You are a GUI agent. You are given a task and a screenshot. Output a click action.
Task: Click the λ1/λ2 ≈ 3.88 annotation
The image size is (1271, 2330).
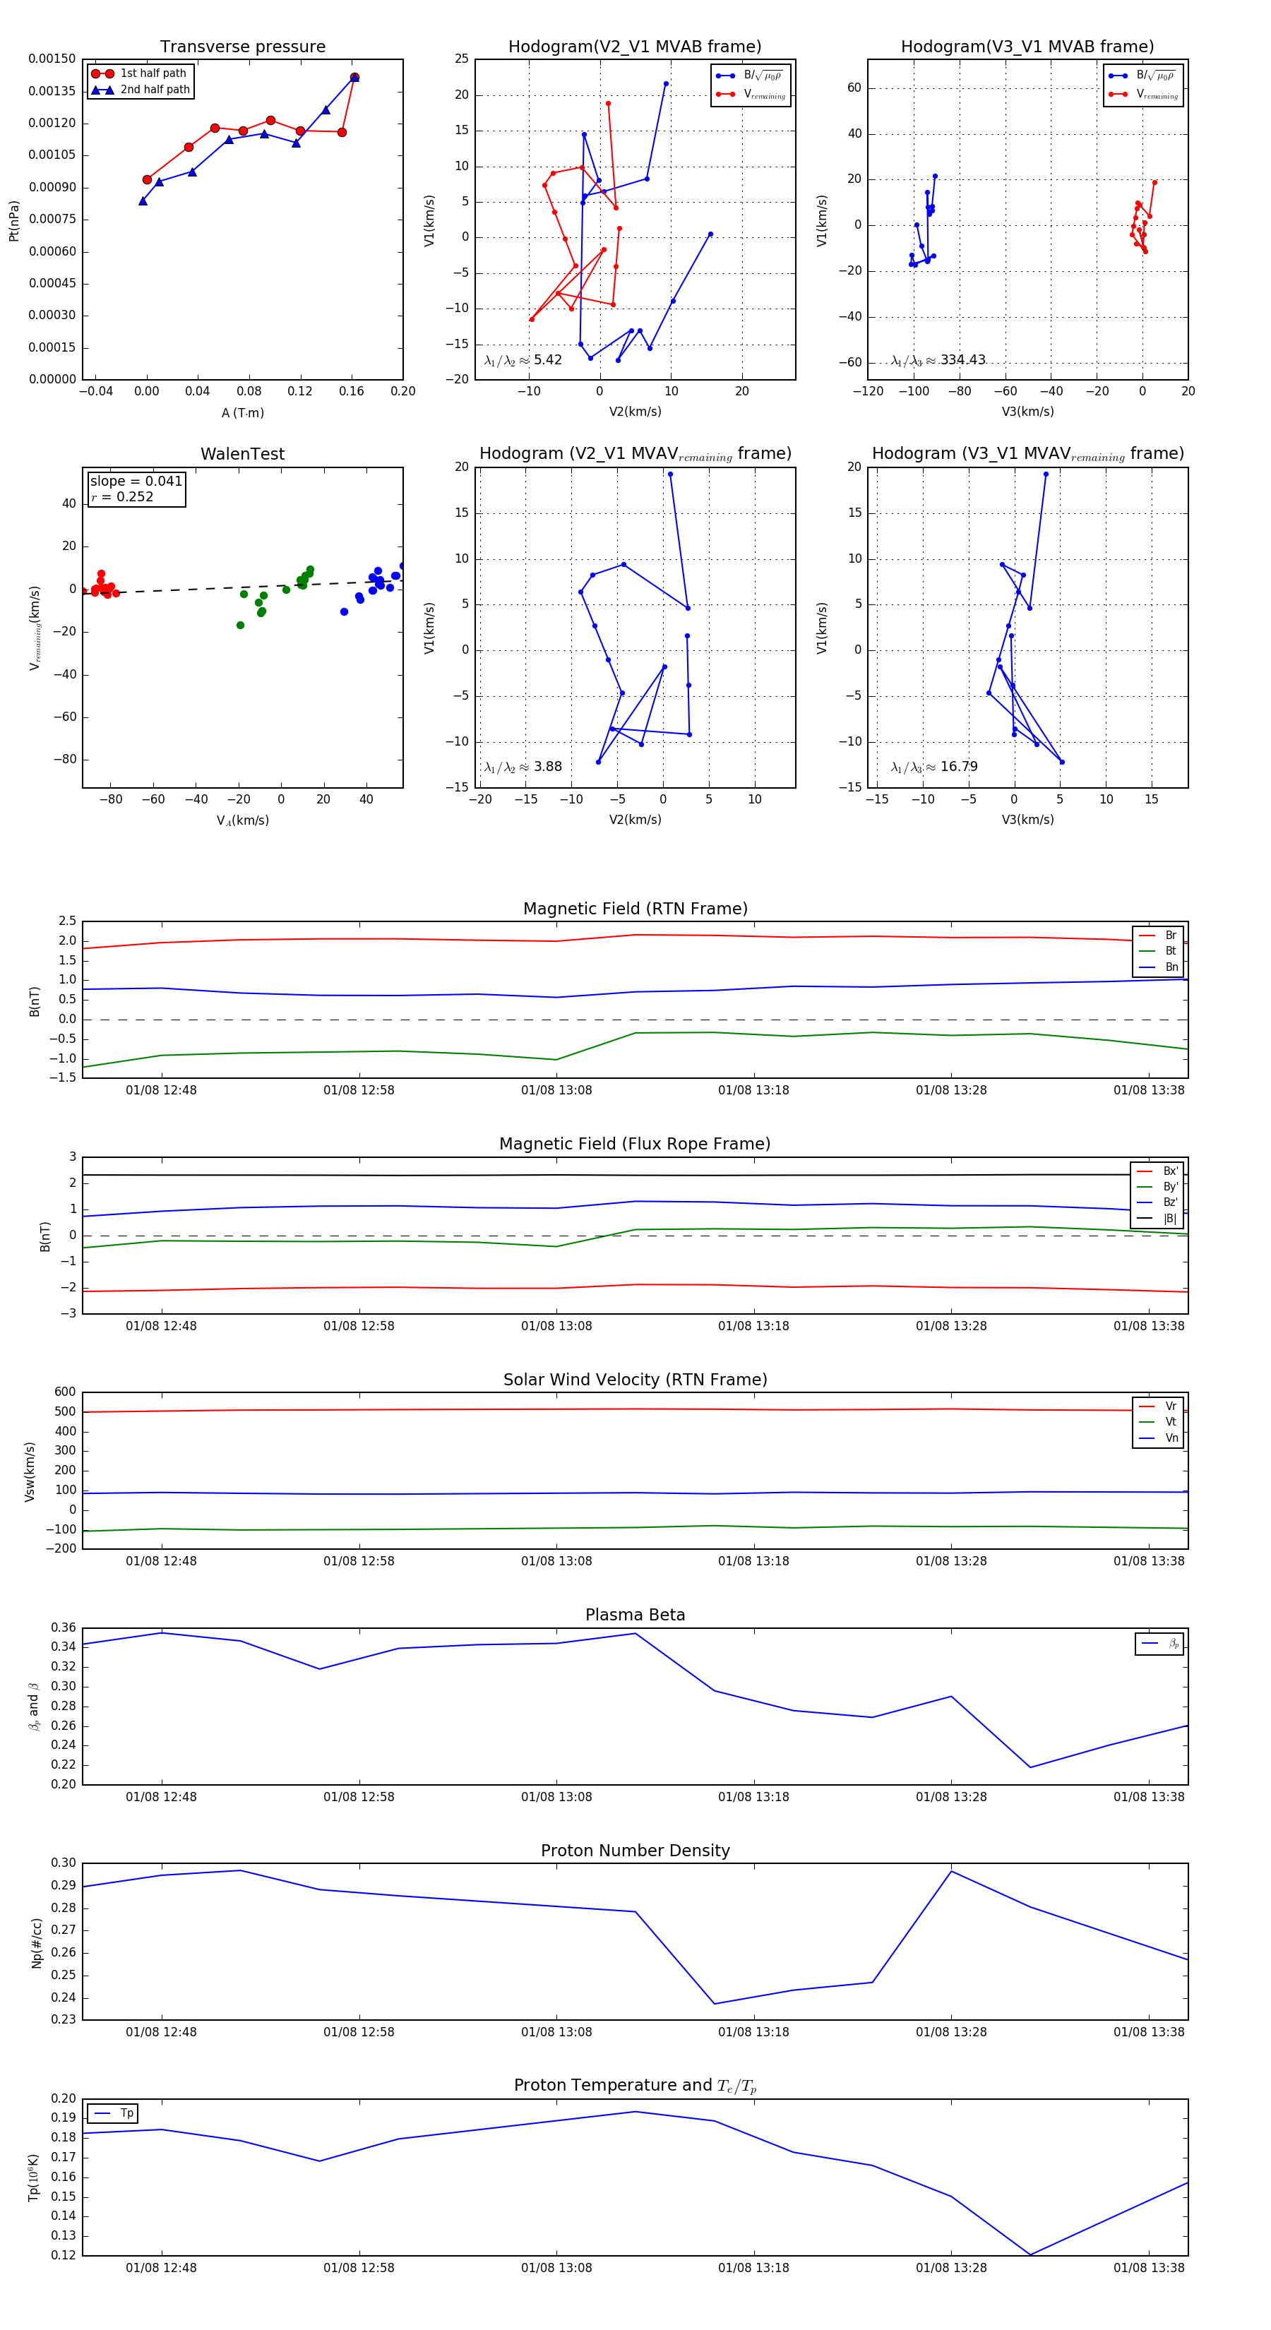pos(523,767)
